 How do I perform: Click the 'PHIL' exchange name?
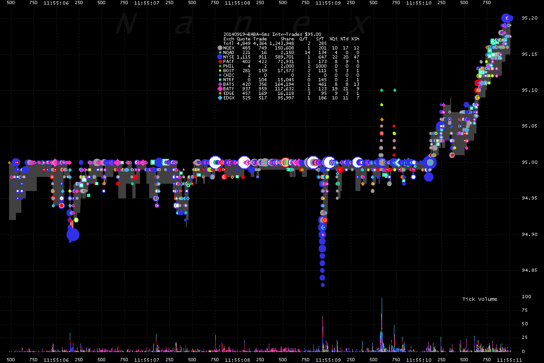[229, 66]
